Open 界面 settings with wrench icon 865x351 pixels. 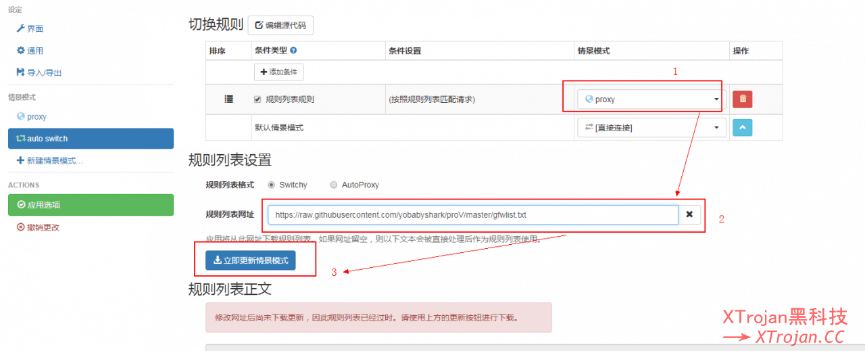pyautogui.click(x=30, y=28)
